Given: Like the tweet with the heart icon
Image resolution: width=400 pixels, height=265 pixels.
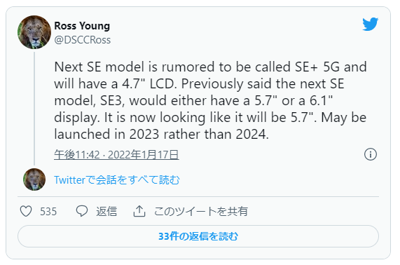Looking at the screenshot, I should pyautogui.click(x=26, y=211).
